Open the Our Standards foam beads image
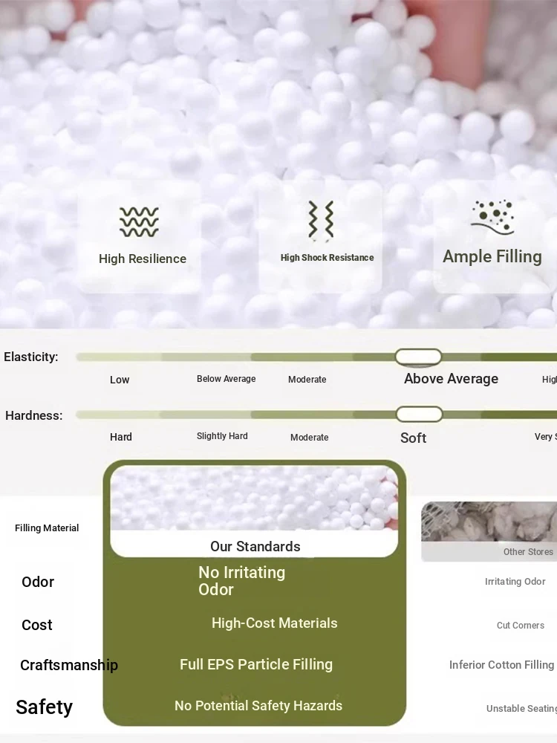The height and width of the screenshot is (743, 557). tap(254, 499)
